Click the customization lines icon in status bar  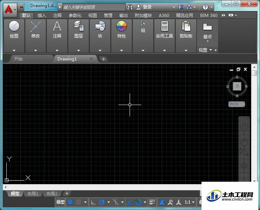click(152, 202)
